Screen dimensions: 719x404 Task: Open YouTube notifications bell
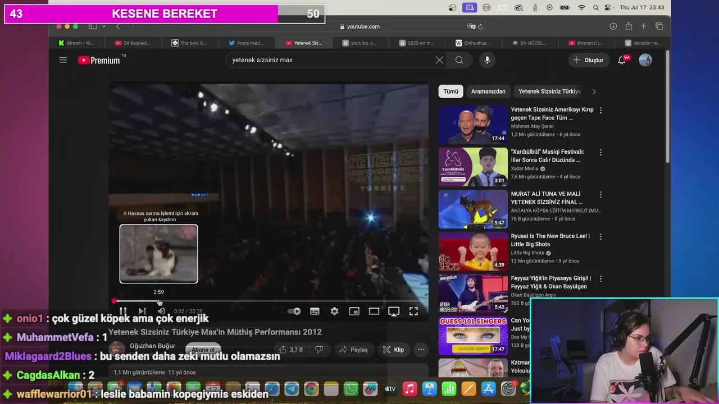click(x=622, y=60)
